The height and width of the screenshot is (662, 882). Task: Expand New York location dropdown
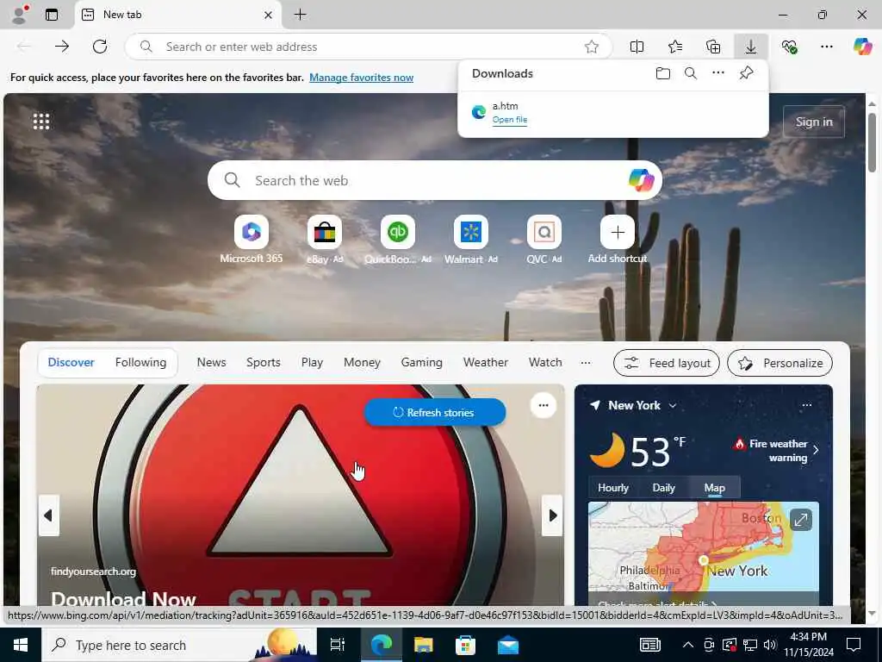click(673, 406)
